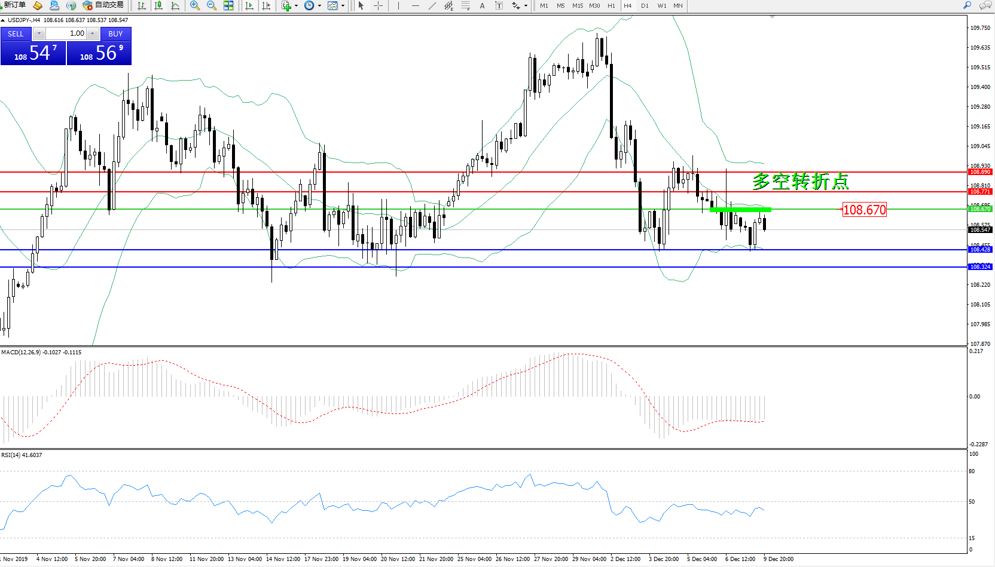Pick the horizontal line drawing tool
This screenshot has height=567, width=995.
pos(416,5)
